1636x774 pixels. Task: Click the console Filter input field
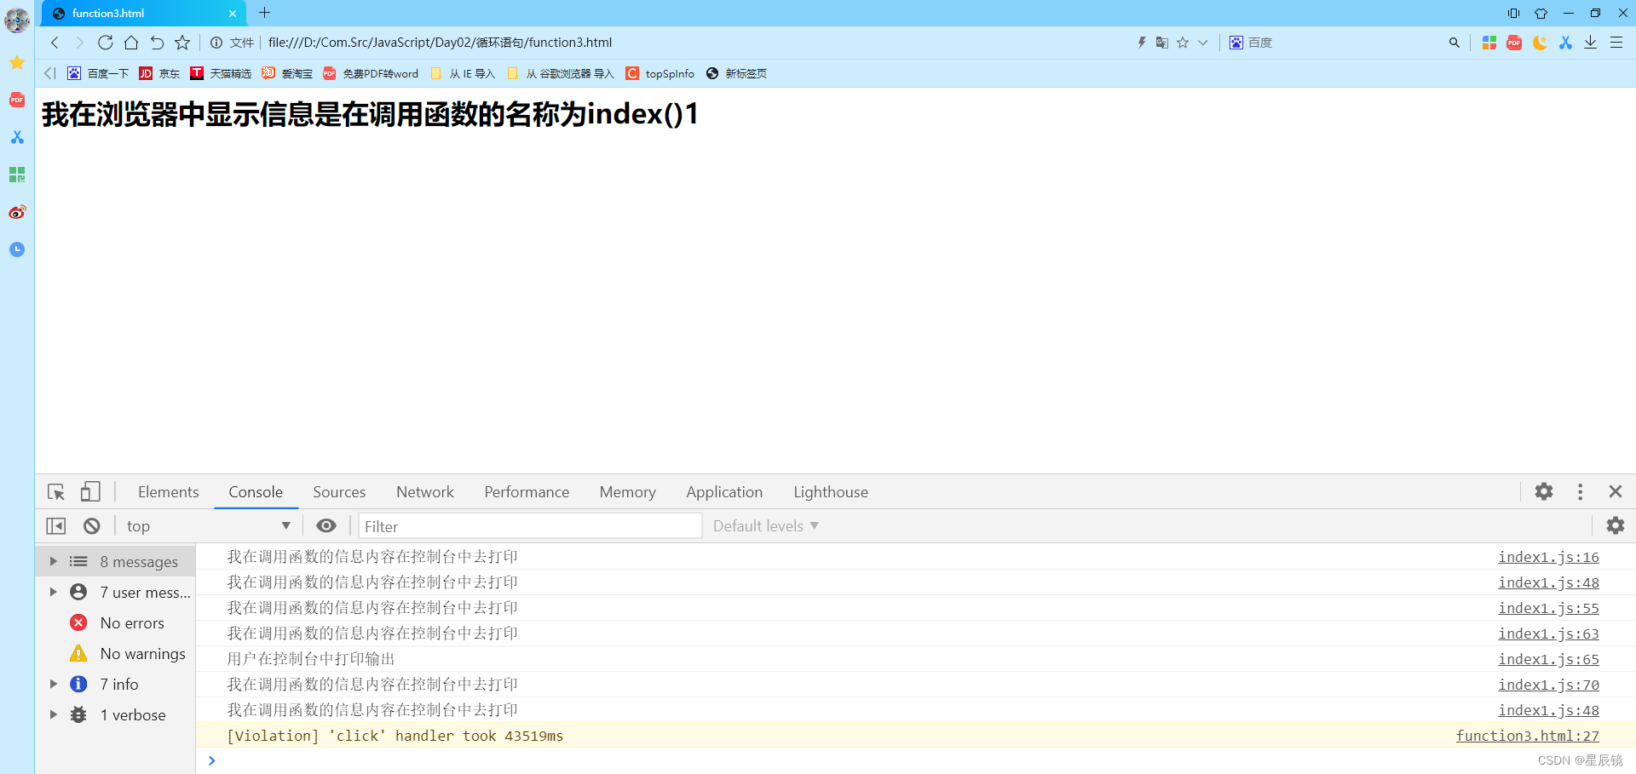tap(530, 526)
